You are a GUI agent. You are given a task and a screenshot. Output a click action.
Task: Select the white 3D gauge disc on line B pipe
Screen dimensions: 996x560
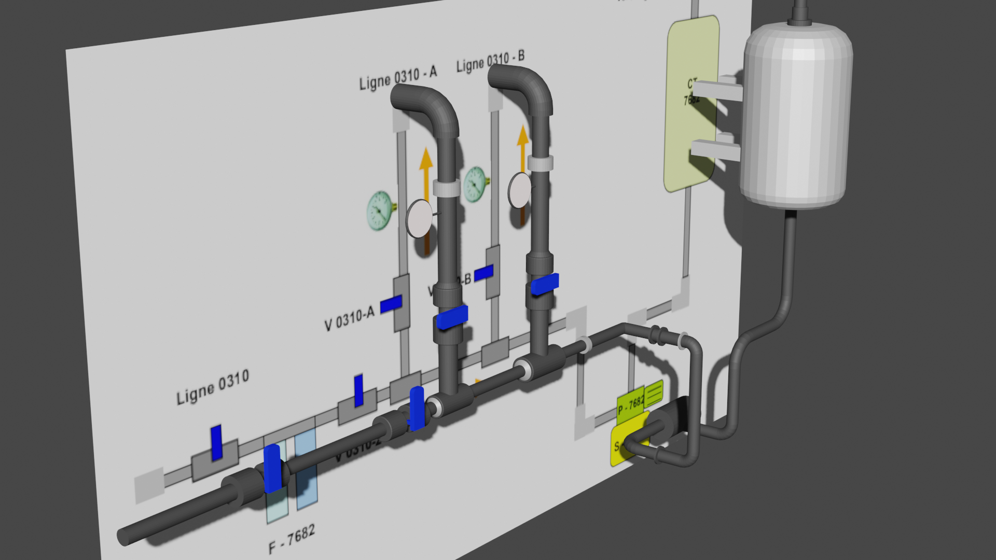point(520,190)
